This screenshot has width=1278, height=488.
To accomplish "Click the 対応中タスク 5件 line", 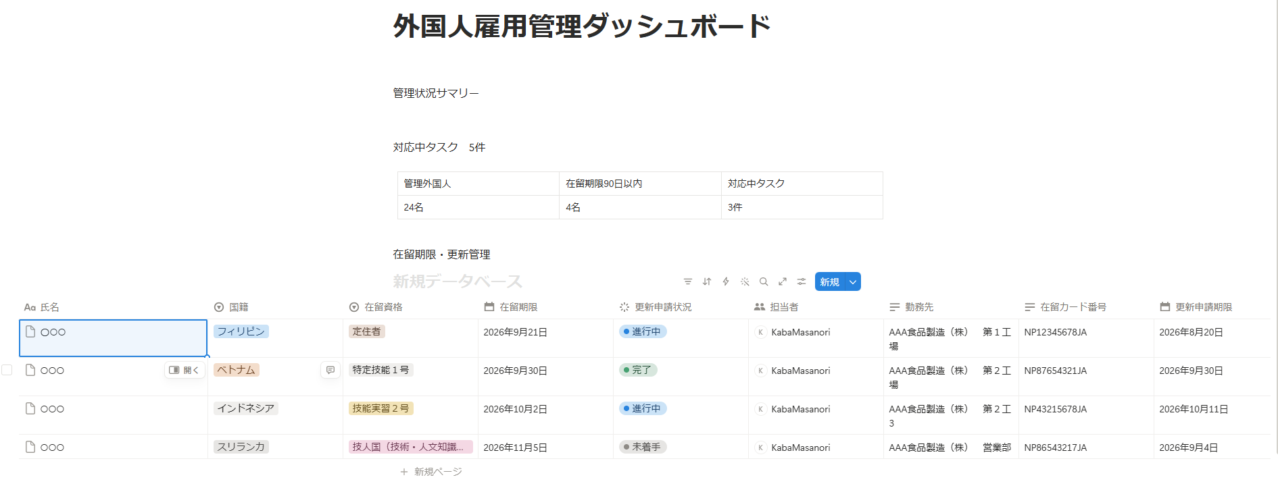I will tap(439, 147).
